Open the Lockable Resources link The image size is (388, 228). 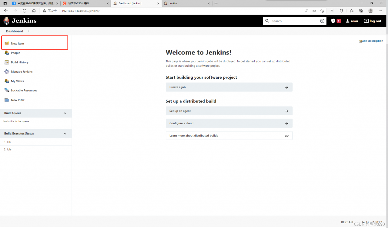(x=24, y=91)
